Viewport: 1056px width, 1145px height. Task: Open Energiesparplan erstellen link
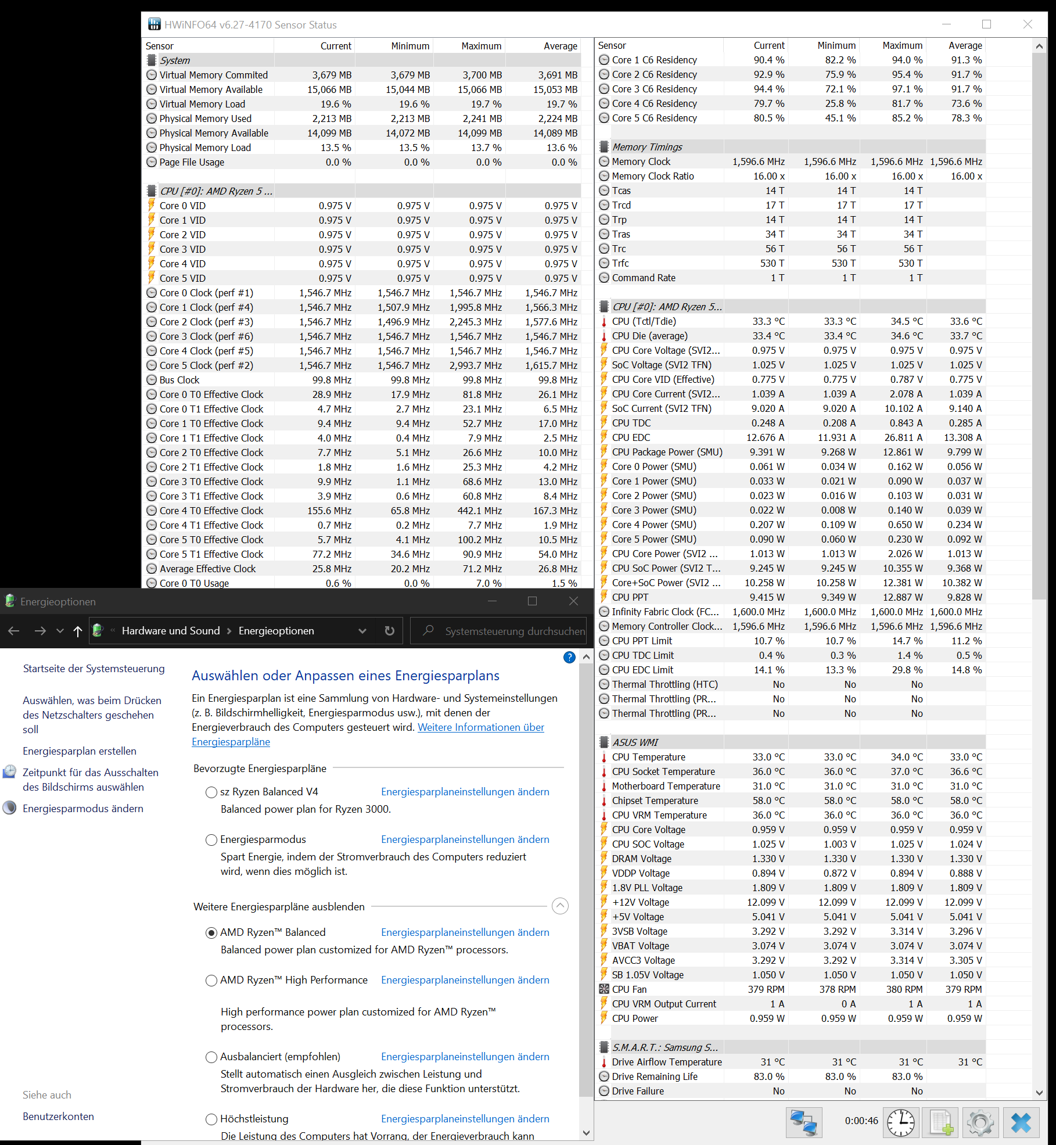point(80,751)
